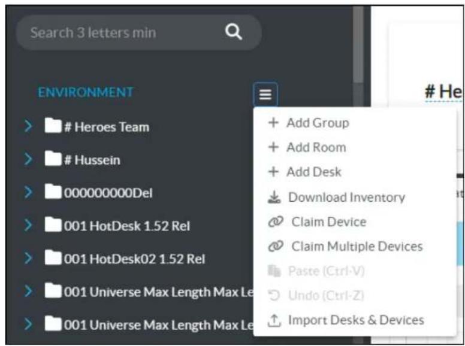Click the upload icon beside Import Desks & Devices
The image size is (465, 346).
tap(274, 320)
